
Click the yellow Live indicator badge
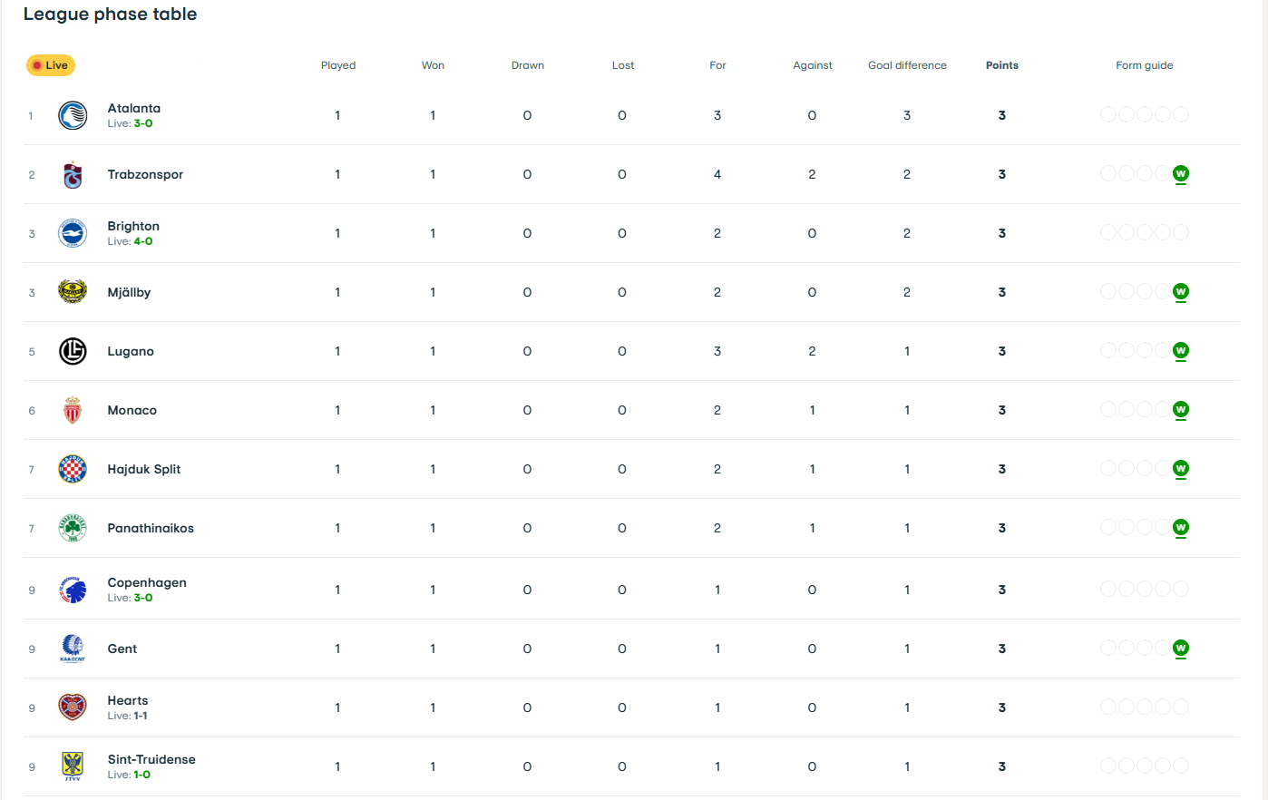(x=51, y=65)
